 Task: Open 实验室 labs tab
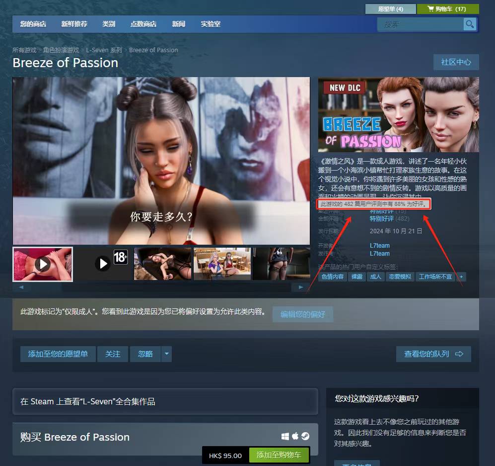tap(211, 24)
